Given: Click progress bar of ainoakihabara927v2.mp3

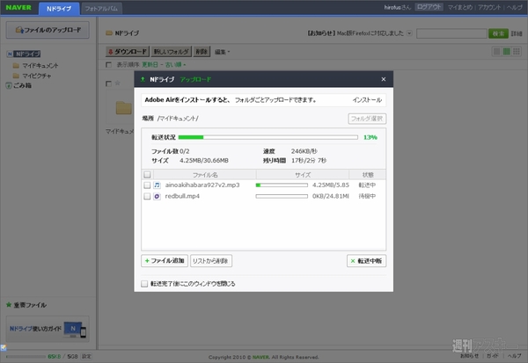Looking at the screenshot, I should 282,185.
